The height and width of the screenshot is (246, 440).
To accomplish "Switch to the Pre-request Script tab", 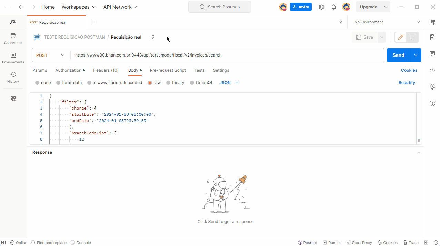I will point(168,70).
